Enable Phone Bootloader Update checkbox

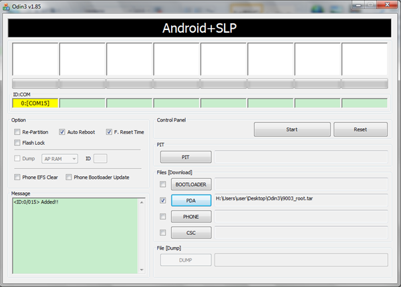[x=69, y=177]
